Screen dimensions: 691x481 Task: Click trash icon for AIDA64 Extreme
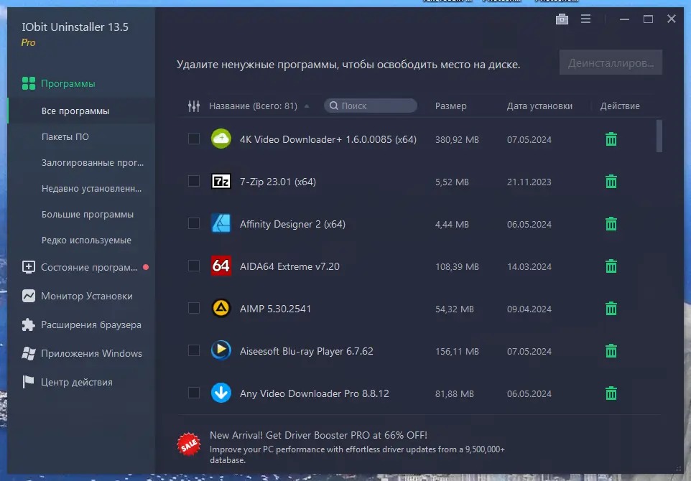[x=611, y=266]
